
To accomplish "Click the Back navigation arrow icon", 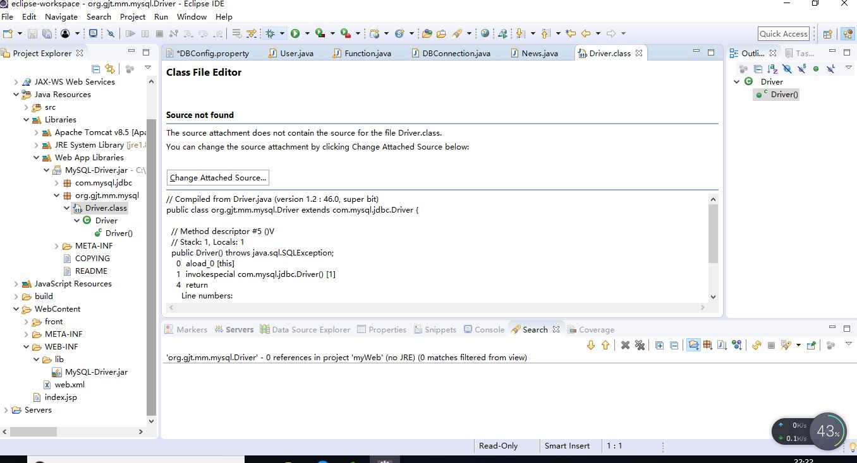I will pos(585,33).
